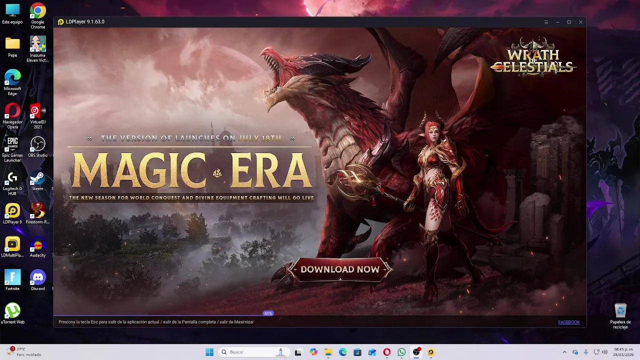Open WhatsApp from the taskbar
Viewport: 640px width, 360px height.
pos(401,352)
